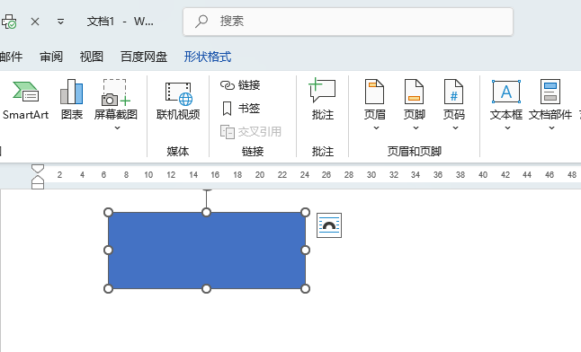Insert a SmartArt graphic

(25, 100)
